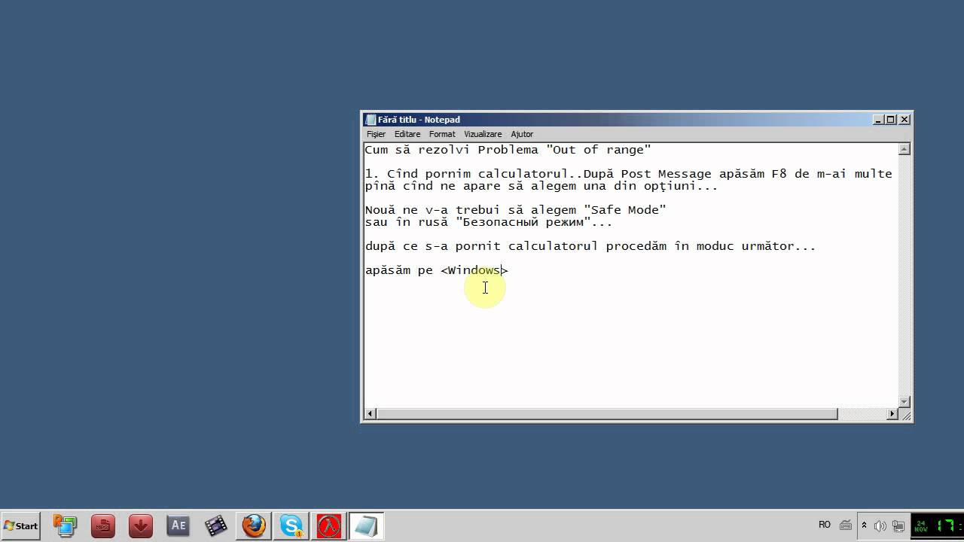964x542 pixels.
Task: Switch to the Half-Life lambda taskbar icon
Action: [x=329, y=525]
